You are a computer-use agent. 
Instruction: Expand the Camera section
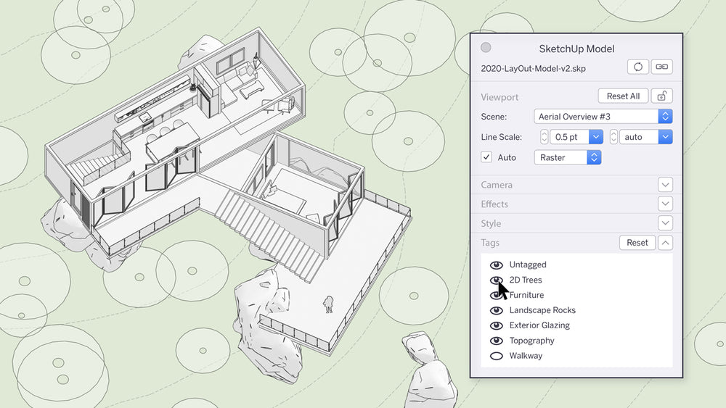[665, 185]
